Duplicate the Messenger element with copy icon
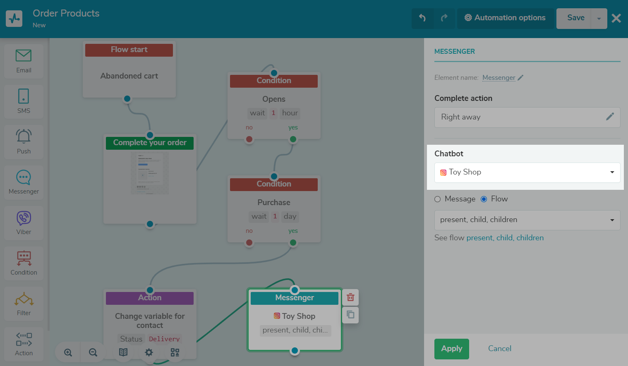 click(x=350, y=315)
